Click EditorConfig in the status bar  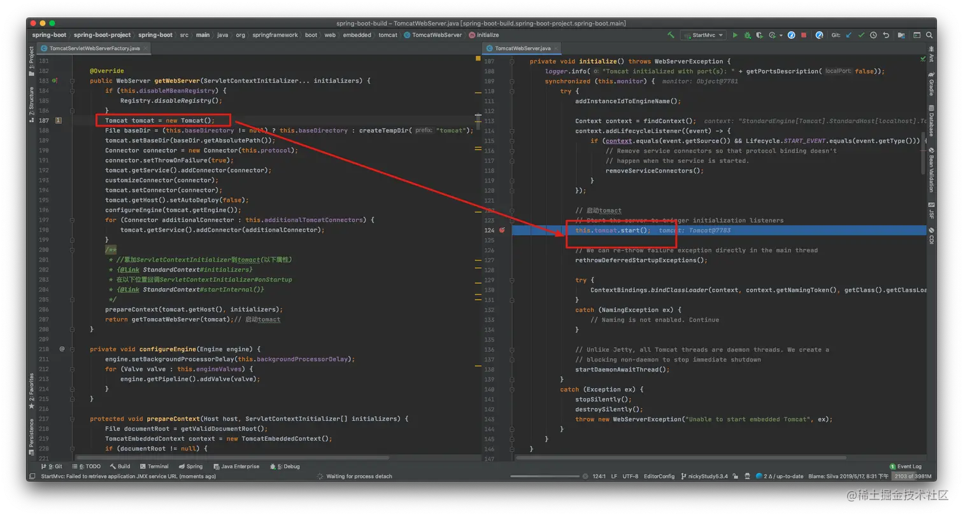(659, 476)
